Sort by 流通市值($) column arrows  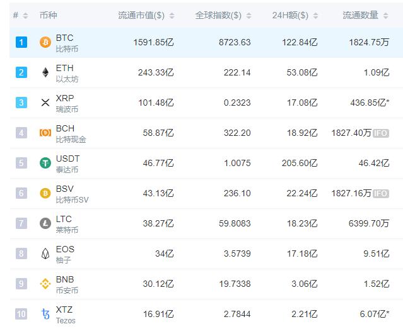click(172, 16)
